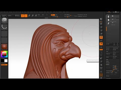121x90 pixels.
Task: Click the Rename subtool button
Action: click(x=109, y=48)
